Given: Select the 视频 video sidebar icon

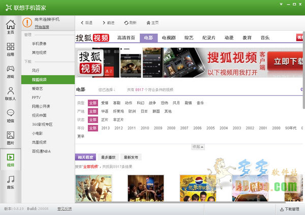Looking at the screenshot, I should coord(11,160).
